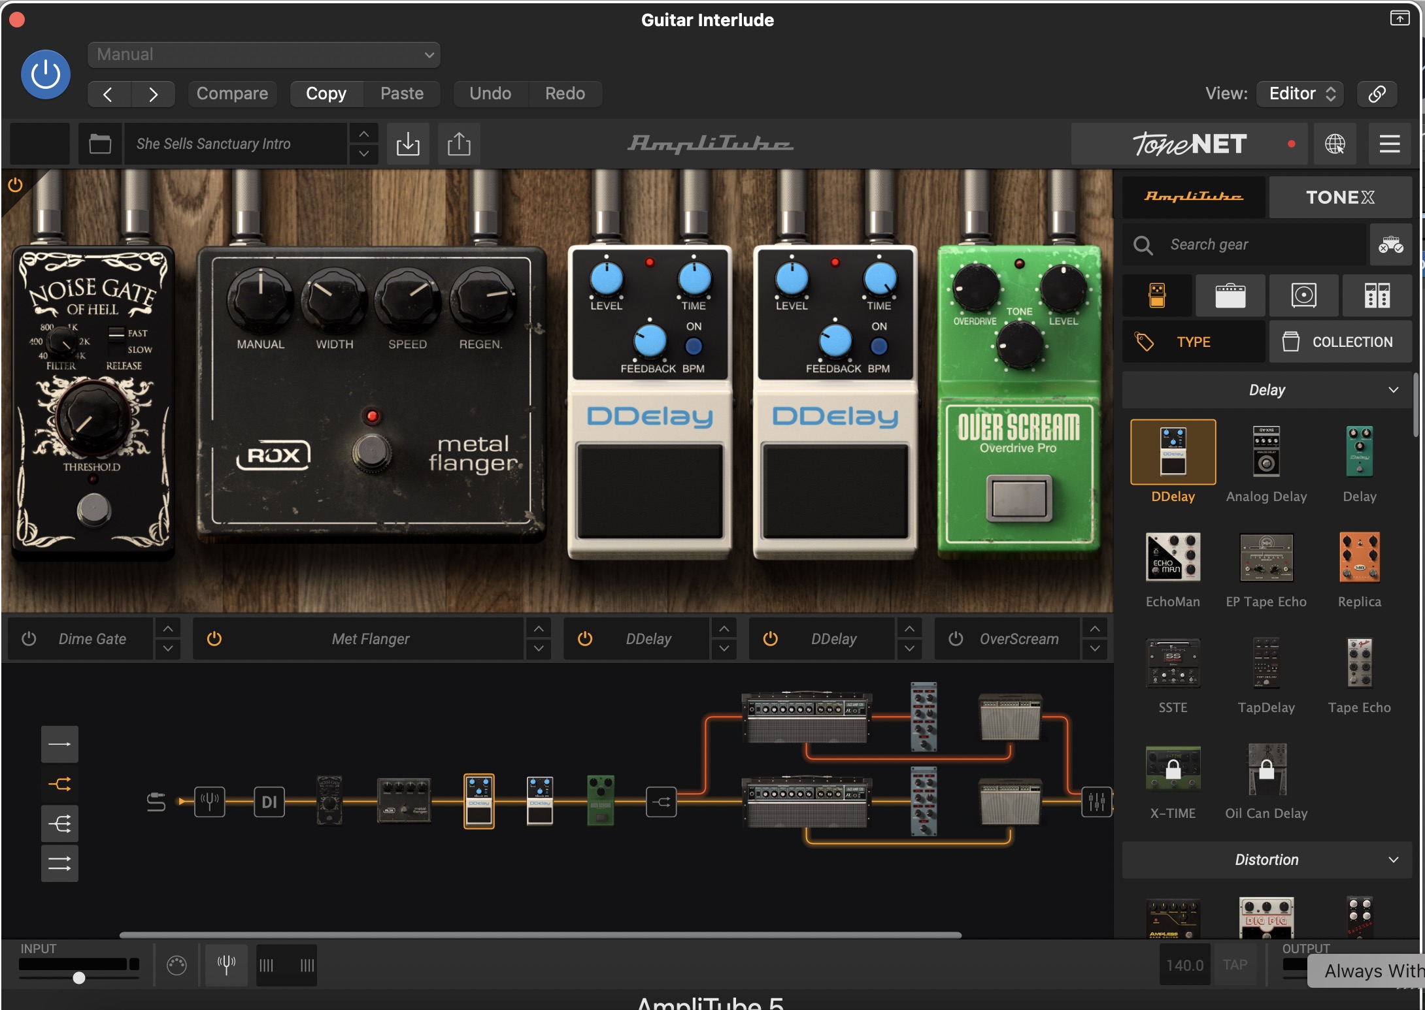Open the View Editor dropdown
This screenshot has width=1425, height=1010.
pyautogui.click(x=1301, y=94)
